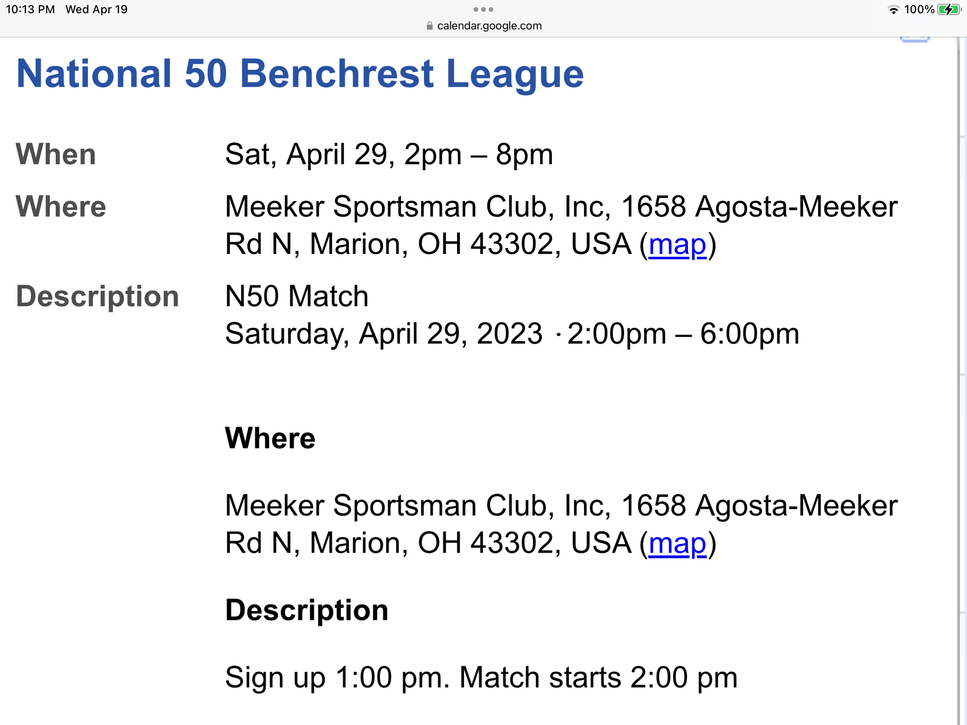
Task: Click the 'N50 Match' description line
Action: [297, 296]
